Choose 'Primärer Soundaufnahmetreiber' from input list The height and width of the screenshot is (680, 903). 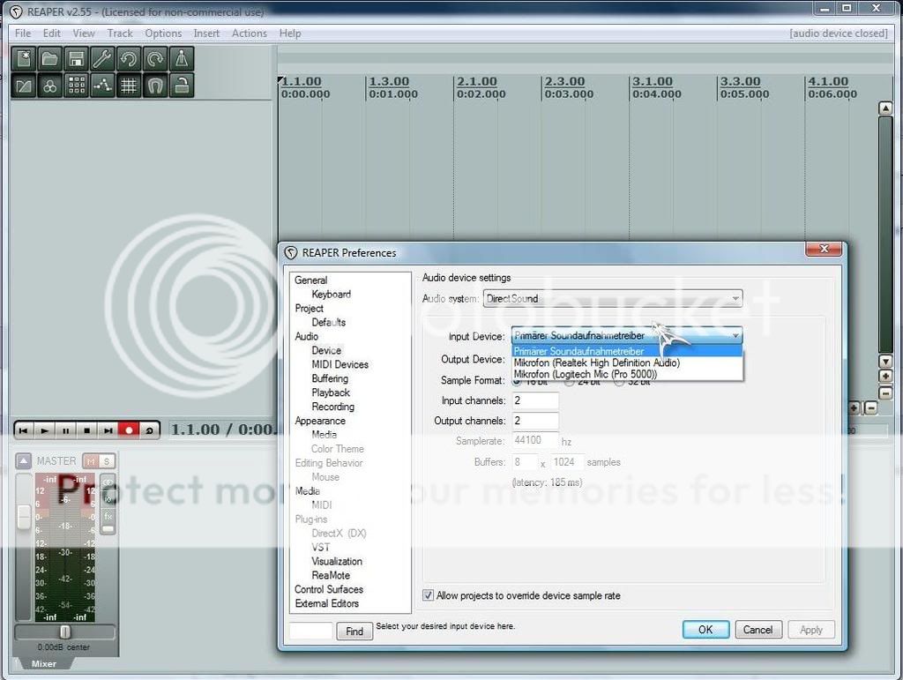tap(627, 351)
